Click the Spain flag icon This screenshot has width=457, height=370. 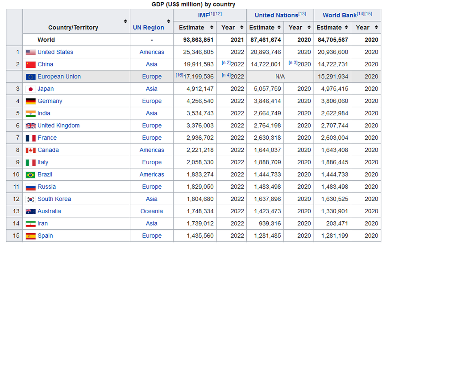pyautogui.click(x=31, y=236)
